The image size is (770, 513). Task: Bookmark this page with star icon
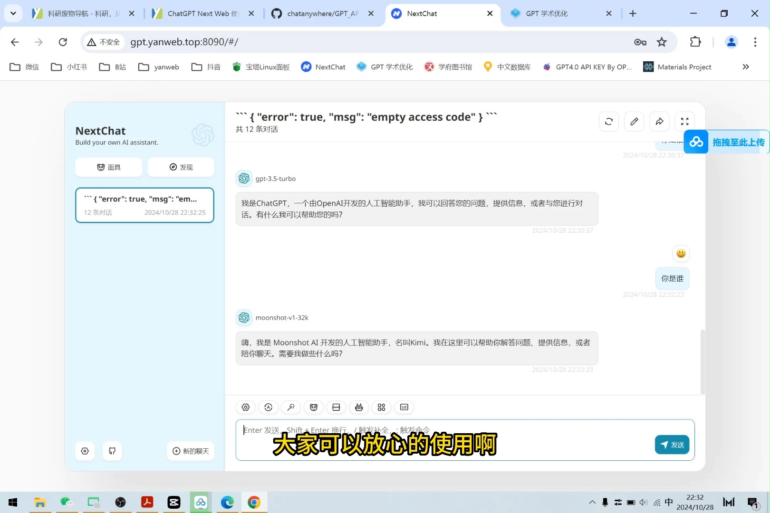click(662, 42)
